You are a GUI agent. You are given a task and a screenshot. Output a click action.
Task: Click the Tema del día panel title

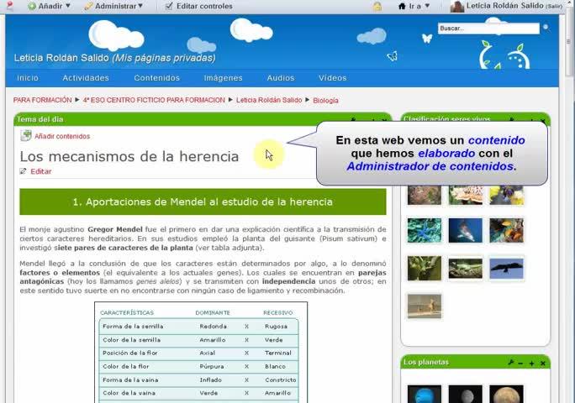click(x=40, y=119)
